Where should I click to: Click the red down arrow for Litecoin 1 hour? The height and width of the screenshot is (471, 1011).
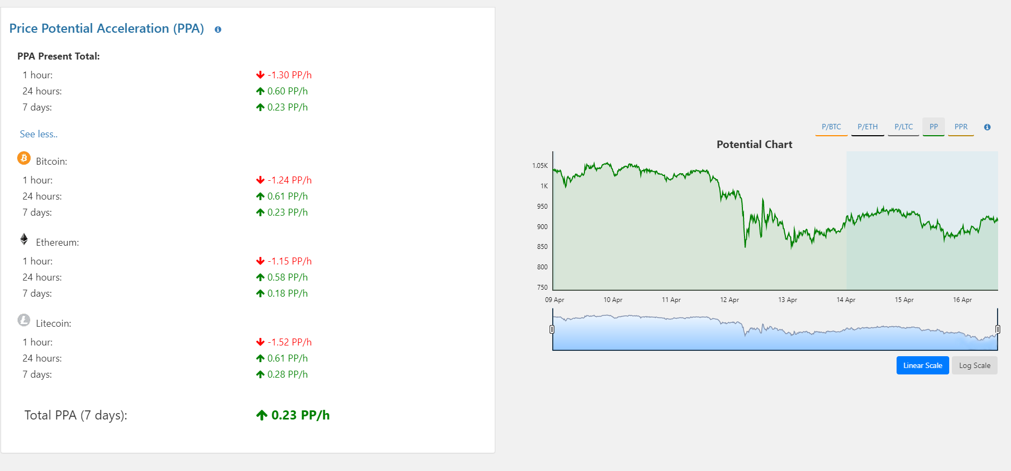coord(261,342)
